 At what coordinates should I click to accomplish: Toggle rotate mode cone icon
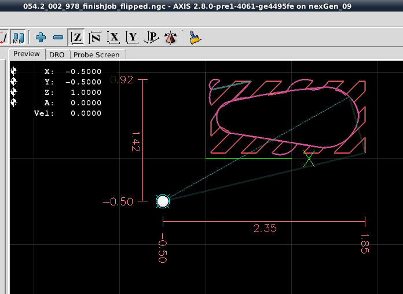pyautogui.click(x=171, y=38)
